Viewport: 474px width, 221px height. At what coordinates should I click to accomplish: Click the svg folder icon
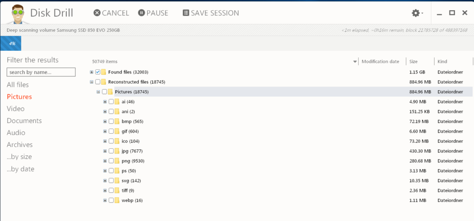(118, 181)
